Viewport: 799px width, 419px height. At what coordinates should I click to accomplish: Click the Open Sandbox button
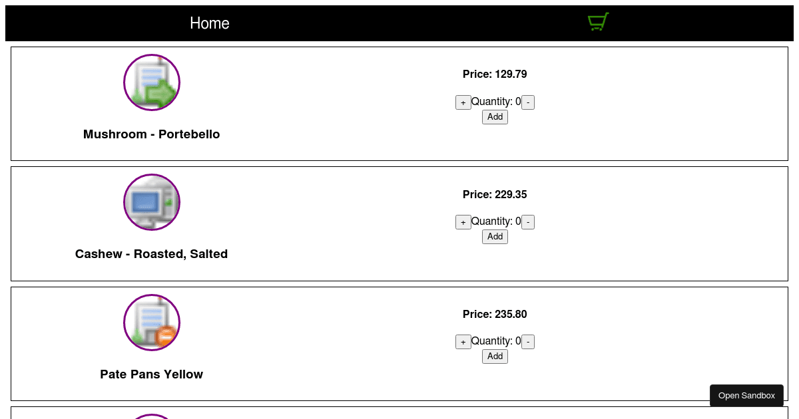(x=746, y=396)
